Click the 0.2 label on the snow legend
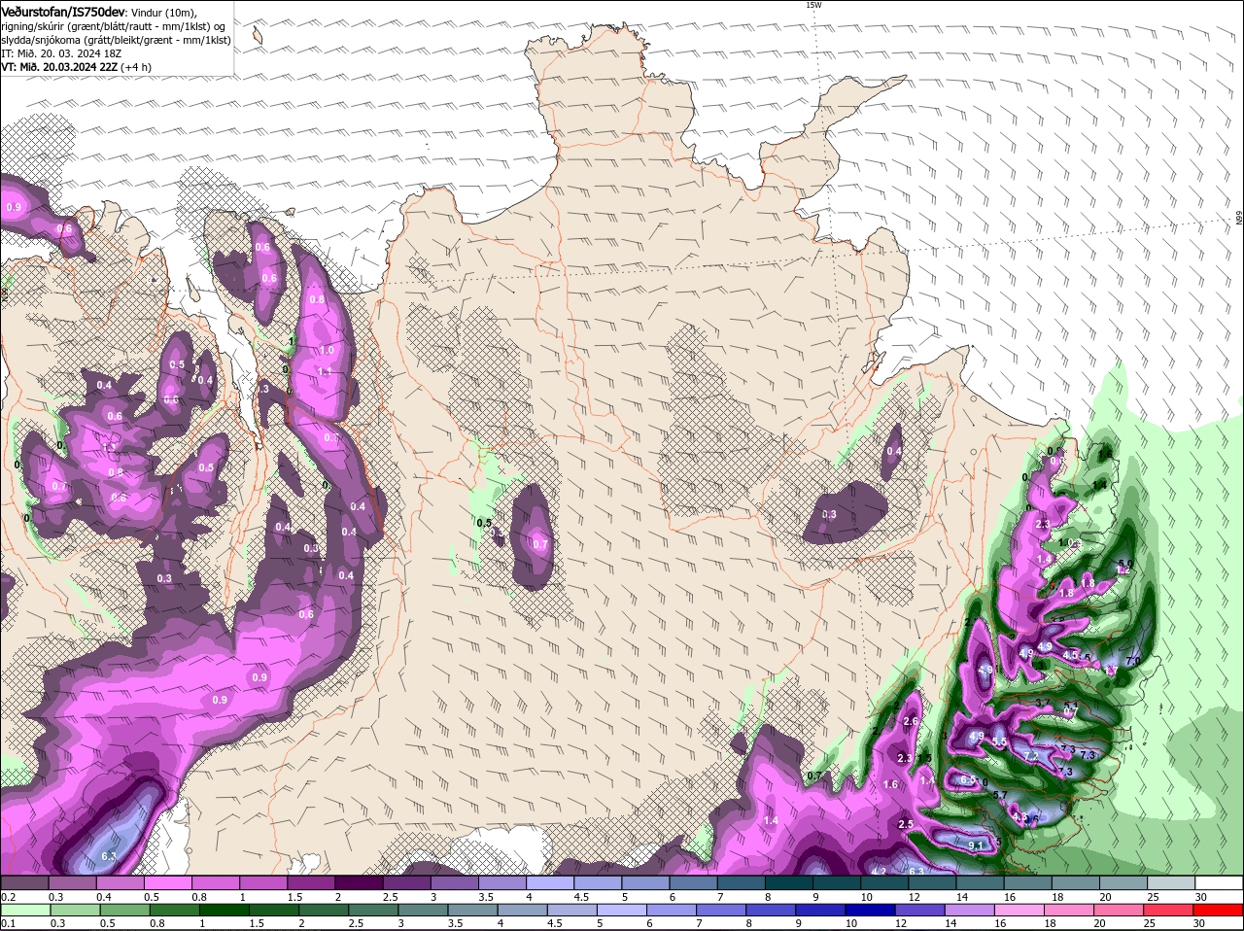The image size is (1244, 931). tap(8, 897)
